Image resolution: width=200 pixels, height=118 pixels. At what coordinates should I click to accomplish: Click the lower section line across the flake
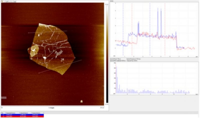(60, 66)
